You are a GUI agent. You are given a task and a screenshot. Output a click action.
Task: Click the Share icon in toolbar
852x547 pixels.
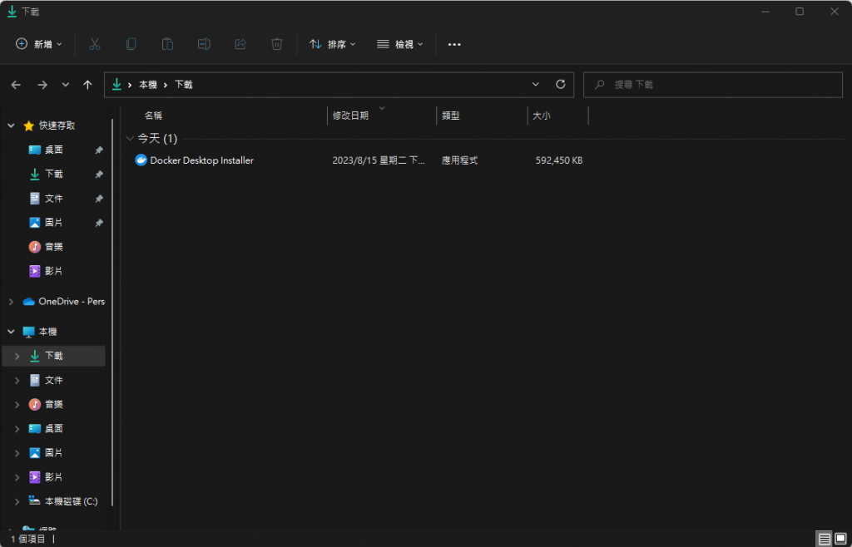(240, 44)
